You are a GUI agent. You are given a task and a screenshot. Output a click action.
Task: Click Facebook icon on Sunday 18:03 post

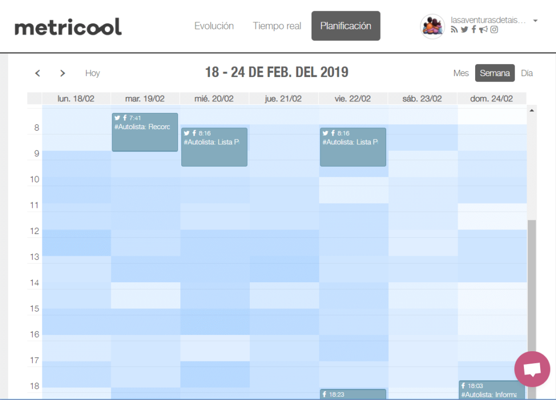point(463,385)
